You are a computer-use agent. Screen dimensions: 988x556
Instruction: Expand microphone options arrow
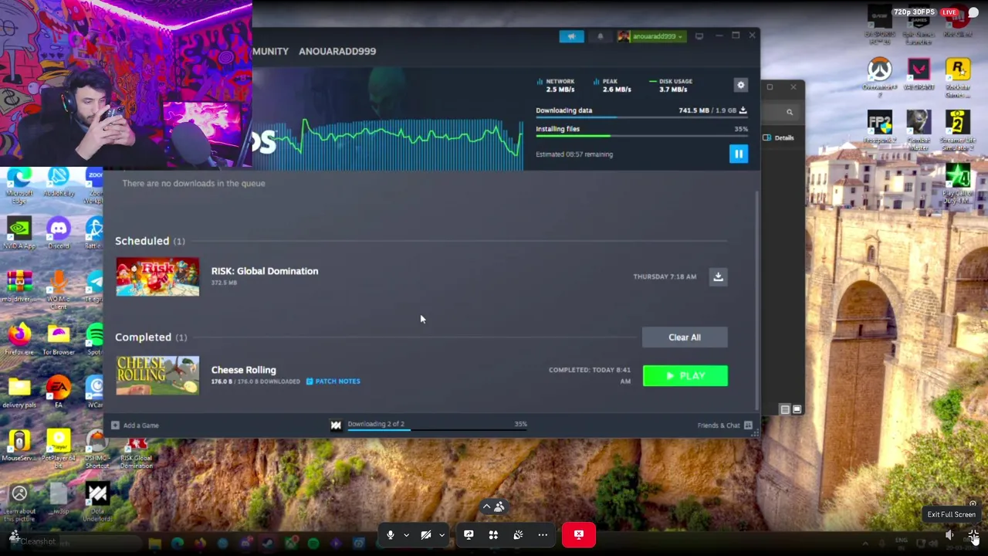[x=406, y=535]
